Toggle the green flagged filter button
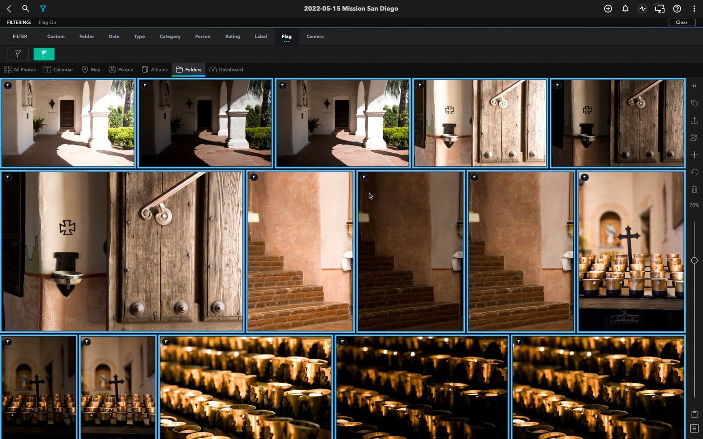703x439 pixels. click(44, 54)
